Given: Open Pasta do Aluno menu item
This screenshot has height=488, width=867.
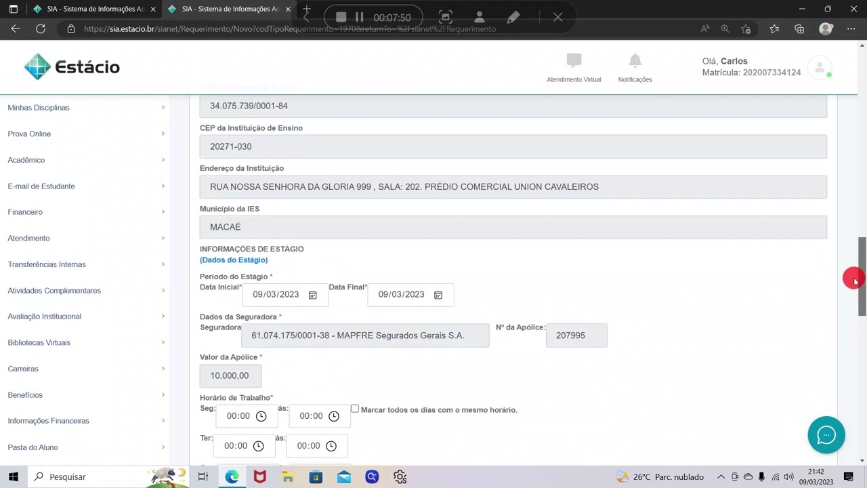Looking at the screenshot, I should (86, 447).
